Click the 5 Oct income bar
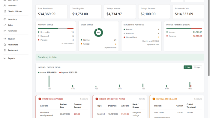Viewport: 210px width, 118px height. pos(49,81)
